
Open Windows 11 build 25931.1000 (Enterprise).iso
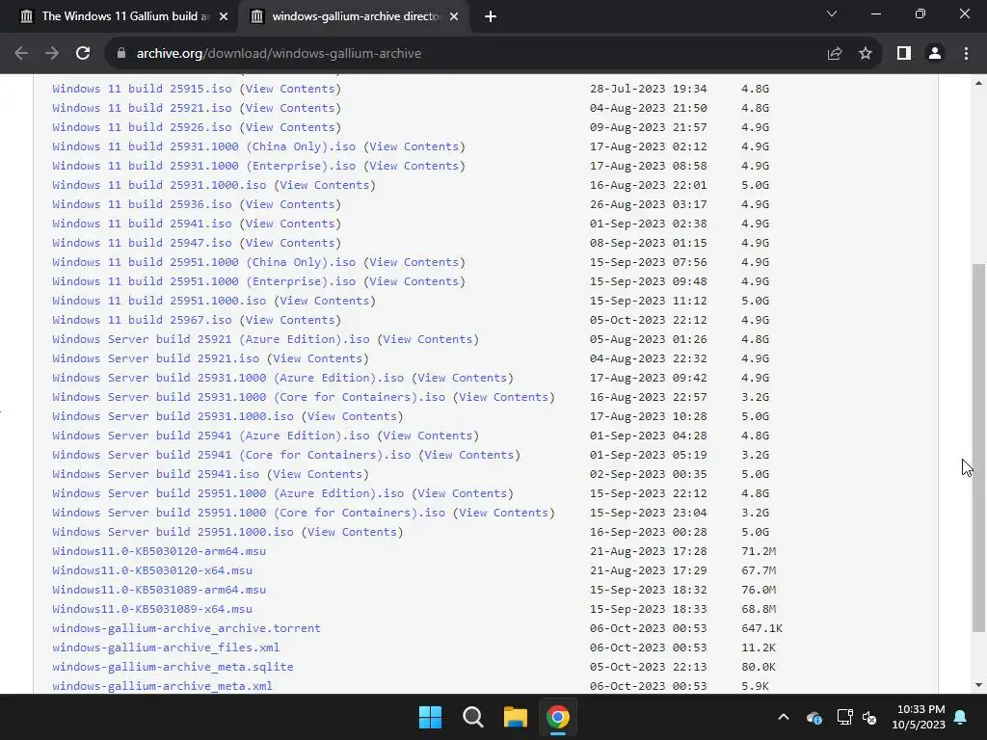coord(204,166)
